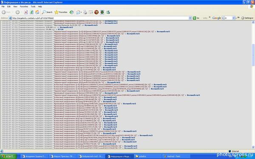Open the File menu
This screenshot has height=159, width=255.
pos(3,6)
